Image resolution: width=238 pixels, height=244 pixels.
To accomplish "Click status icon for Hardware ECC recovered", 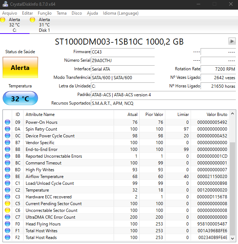I will coord(7,197).
